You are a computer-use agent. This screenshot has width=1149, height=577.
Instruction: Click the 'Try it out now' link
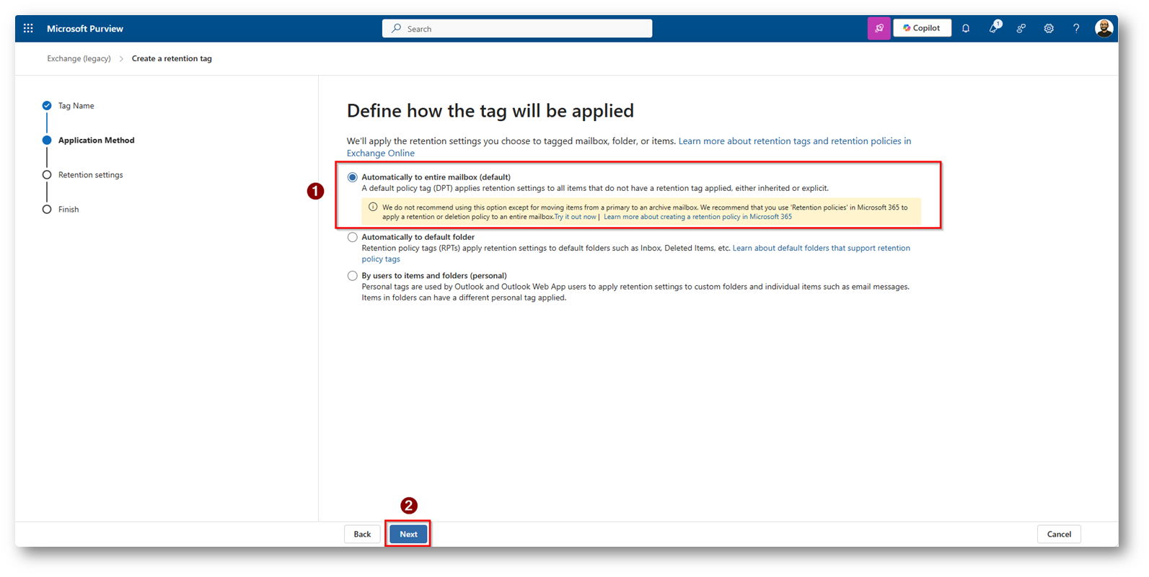[576, 217]
